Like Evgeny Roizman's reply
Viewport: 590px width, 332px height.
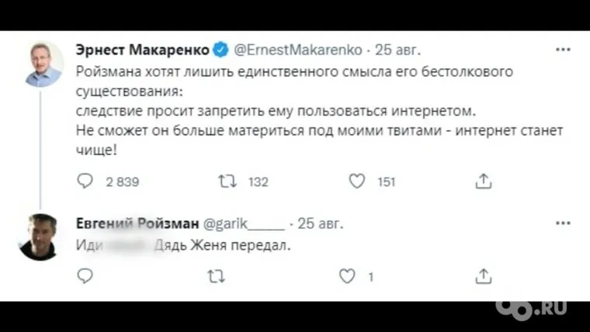point(349,275)
